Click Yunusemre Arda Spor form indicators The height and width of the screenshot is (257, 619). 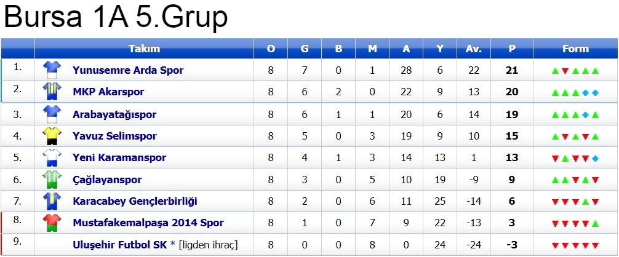click(575, 71)
